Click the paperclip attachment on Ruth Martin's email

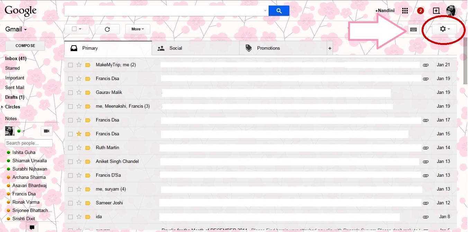425,147
